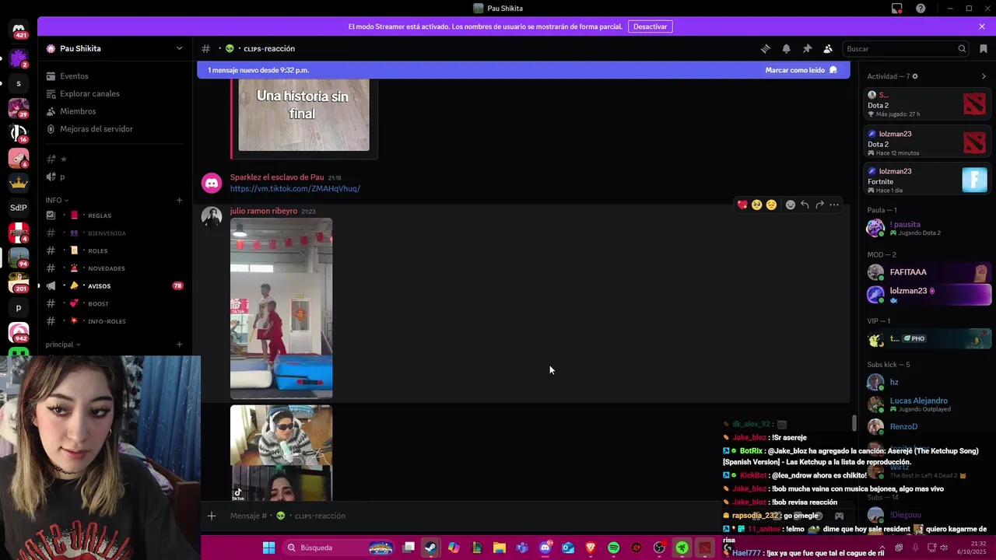Open the inbox icon in title bar
Screen dimensions: 996x560
point(897,9)
